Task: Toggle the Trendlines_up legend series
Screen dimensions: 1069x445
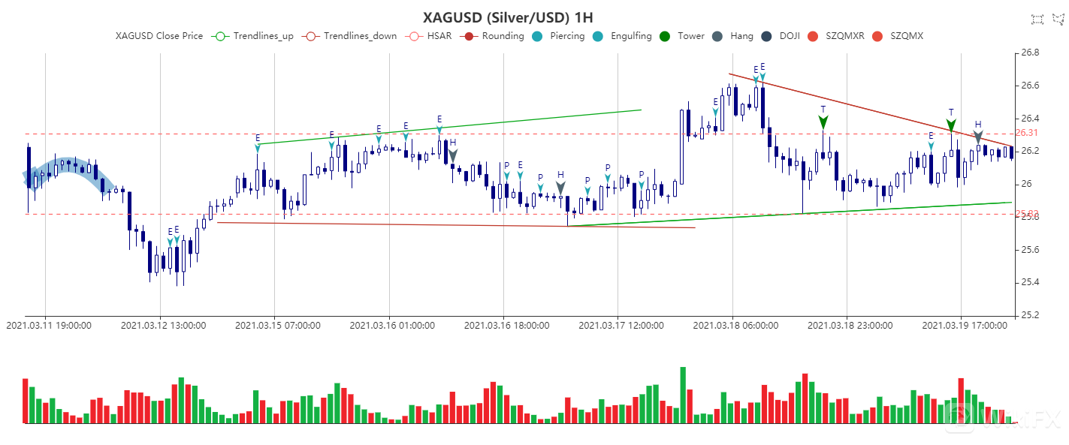Action: 252,36
